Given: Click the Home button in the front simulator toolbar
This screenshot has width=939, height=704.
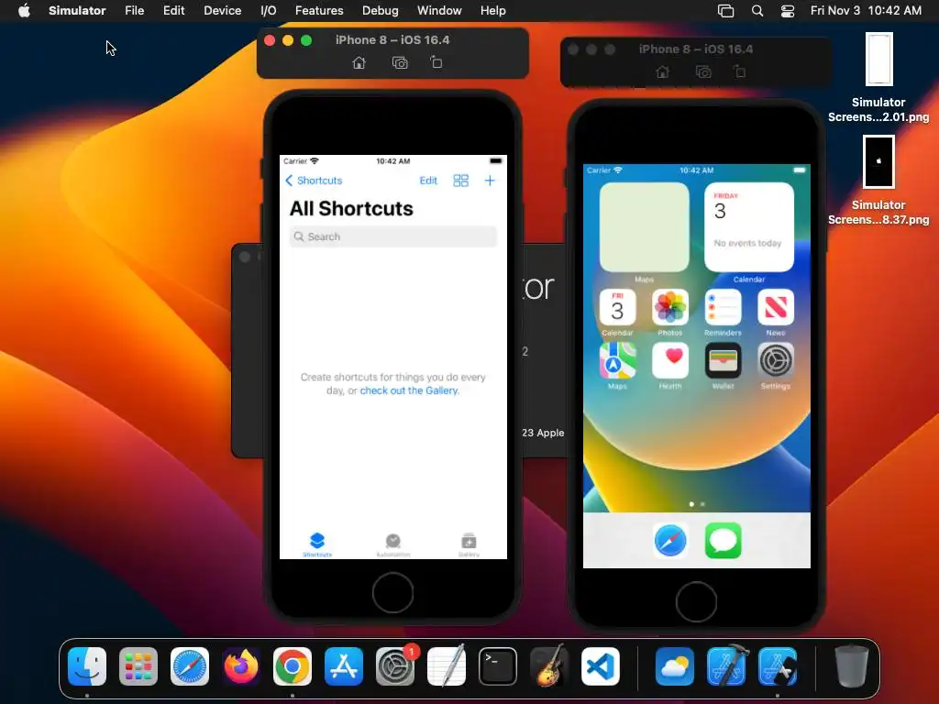Looking at the screenshot, I should 359,63.
